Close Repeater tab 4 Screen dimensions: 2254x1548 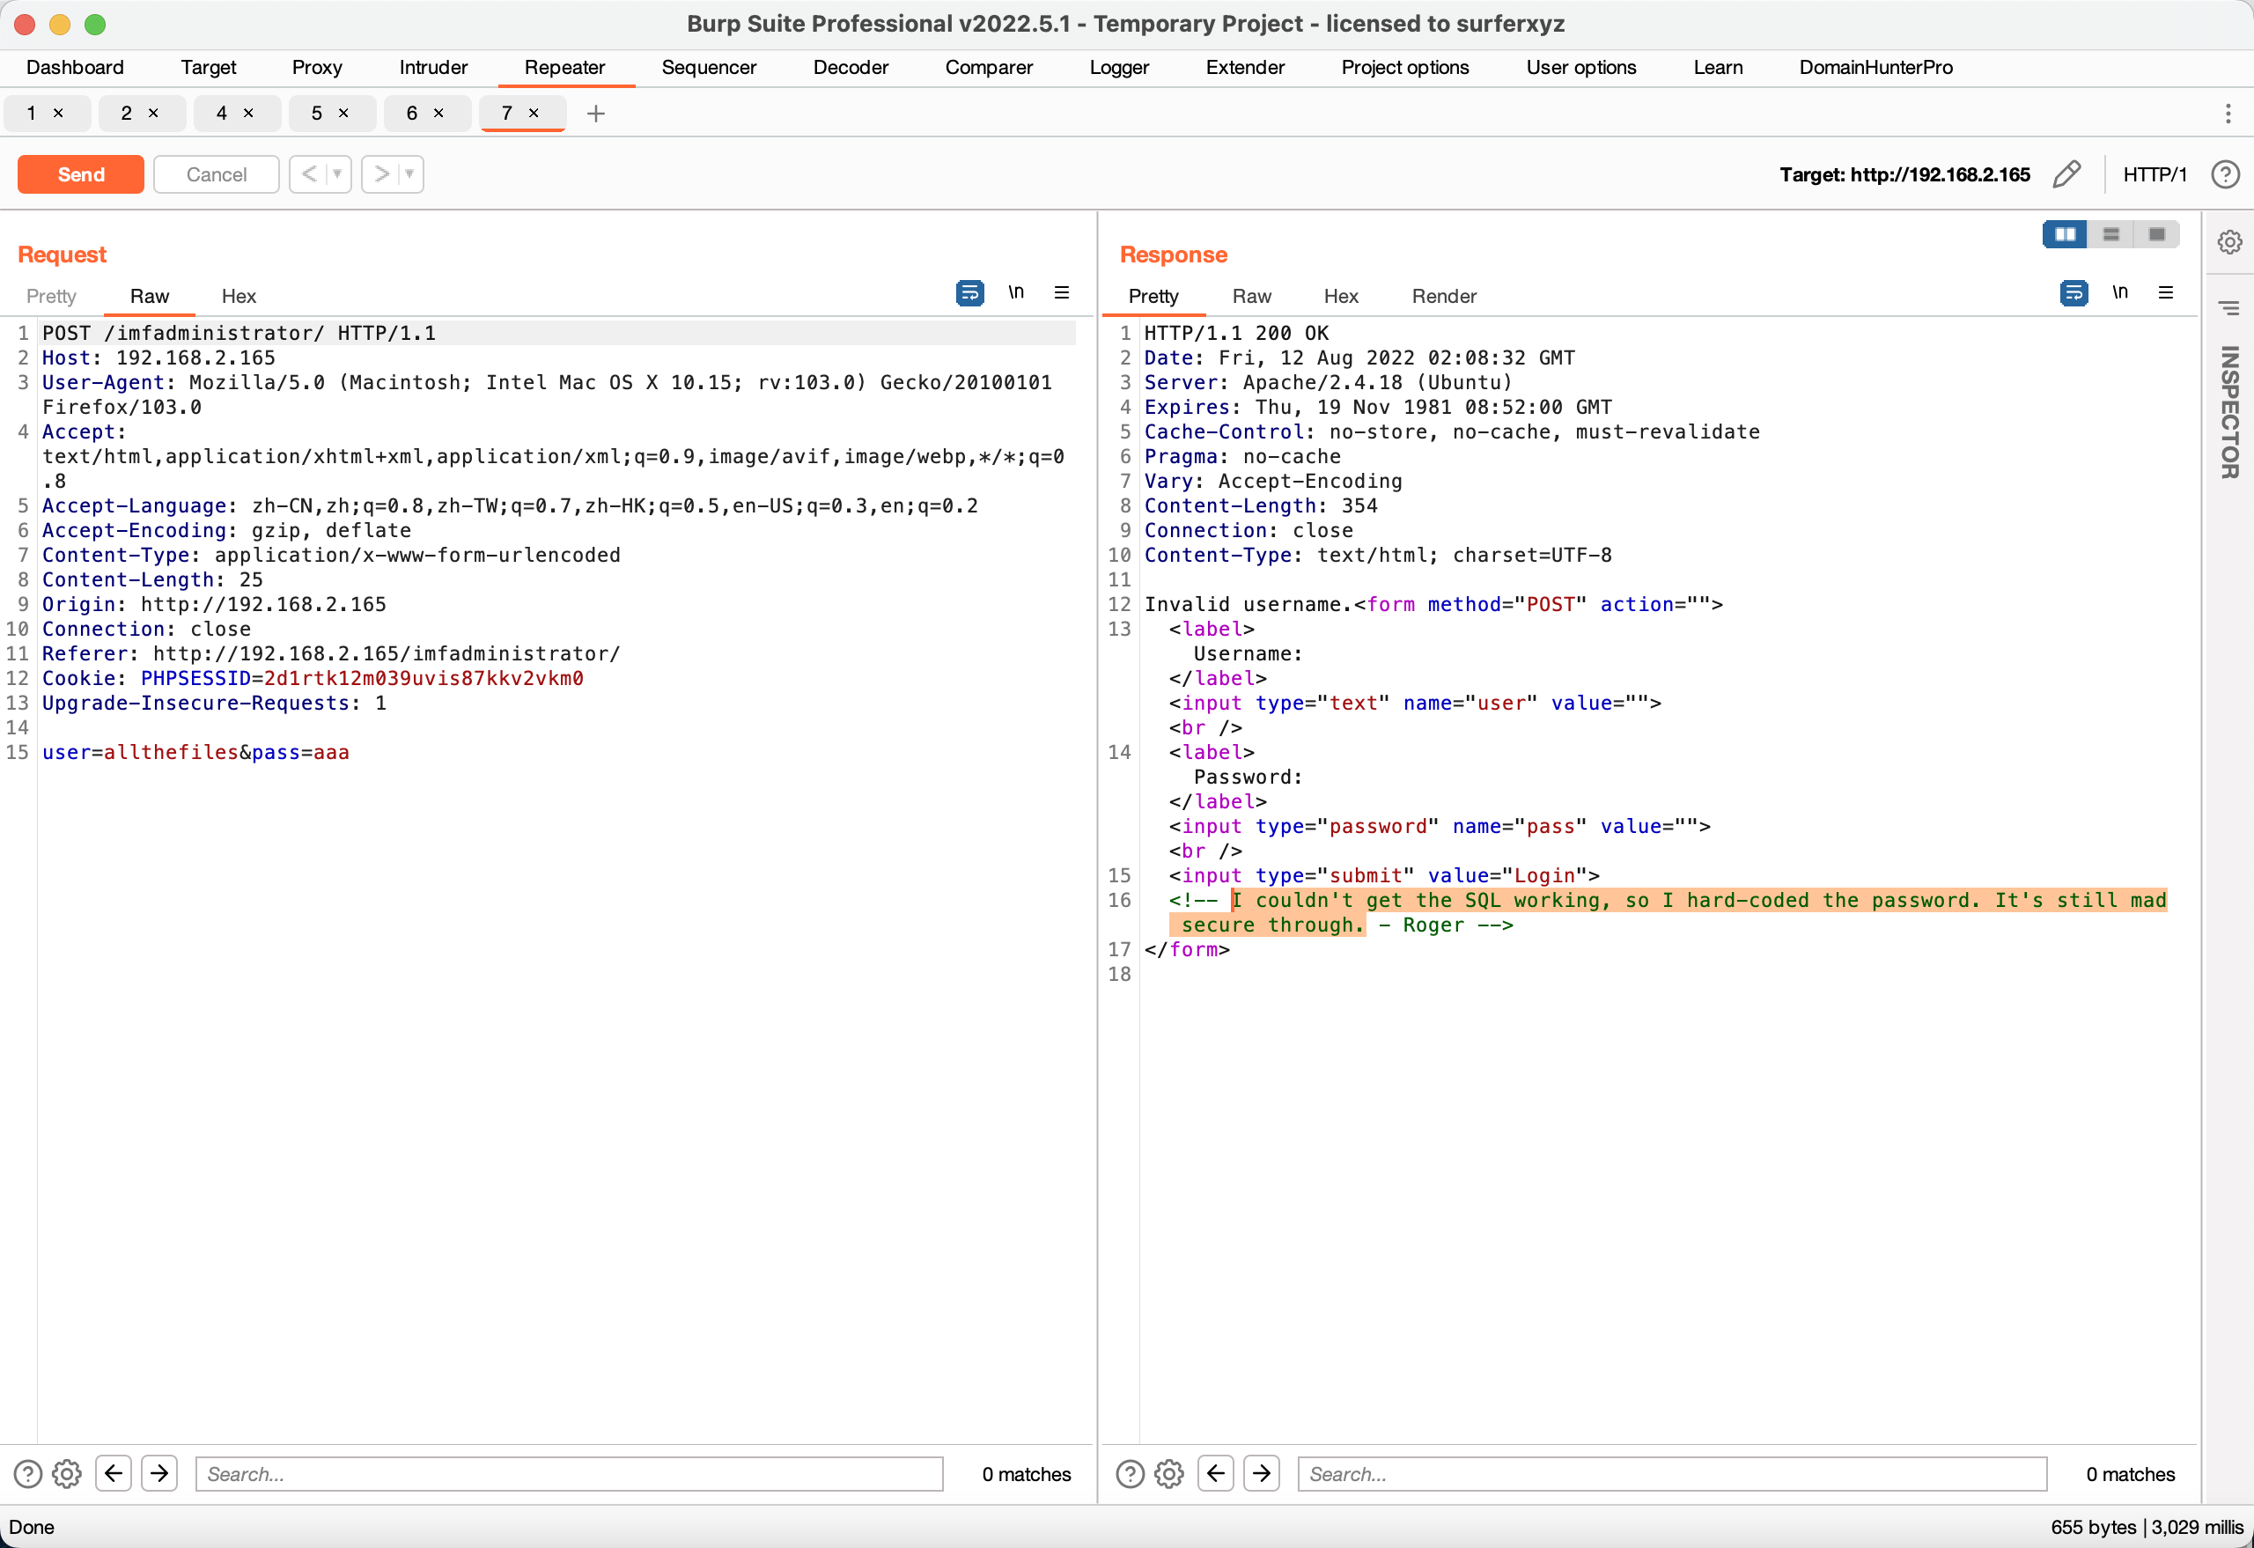248,114
